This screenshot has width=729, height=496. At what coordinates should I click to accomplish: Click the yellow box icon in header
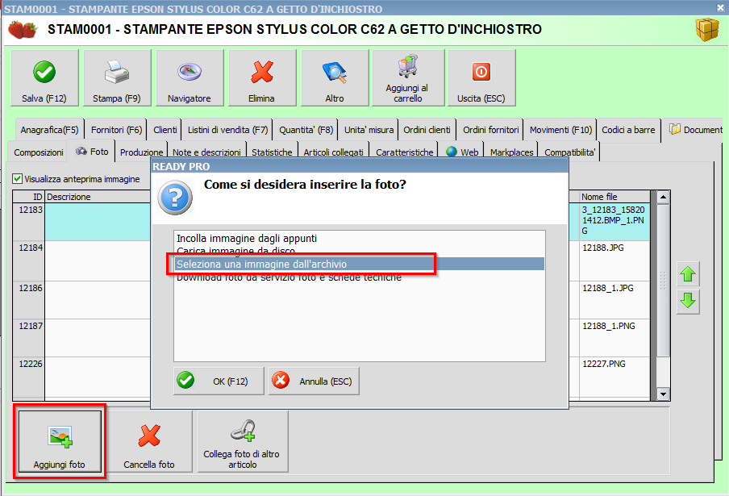pyautogui.click(x=707, y=30)
